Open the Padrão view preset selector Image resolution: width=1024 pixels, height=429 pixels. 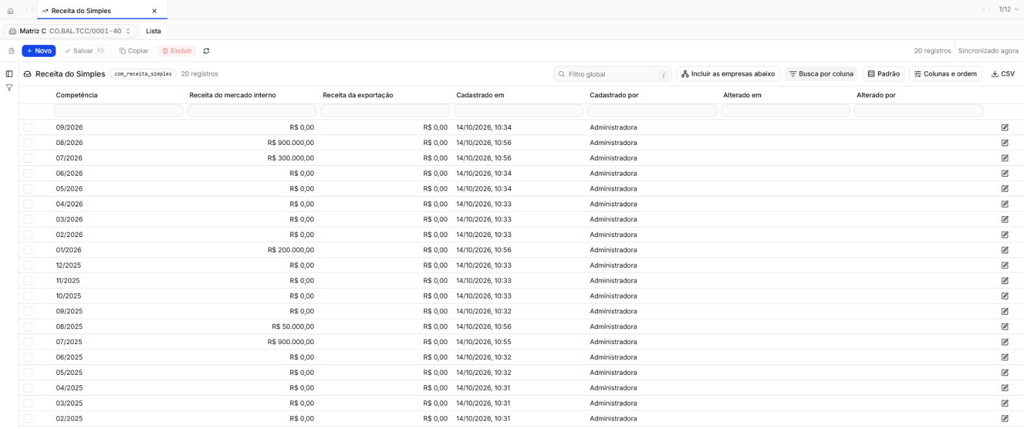884,74
